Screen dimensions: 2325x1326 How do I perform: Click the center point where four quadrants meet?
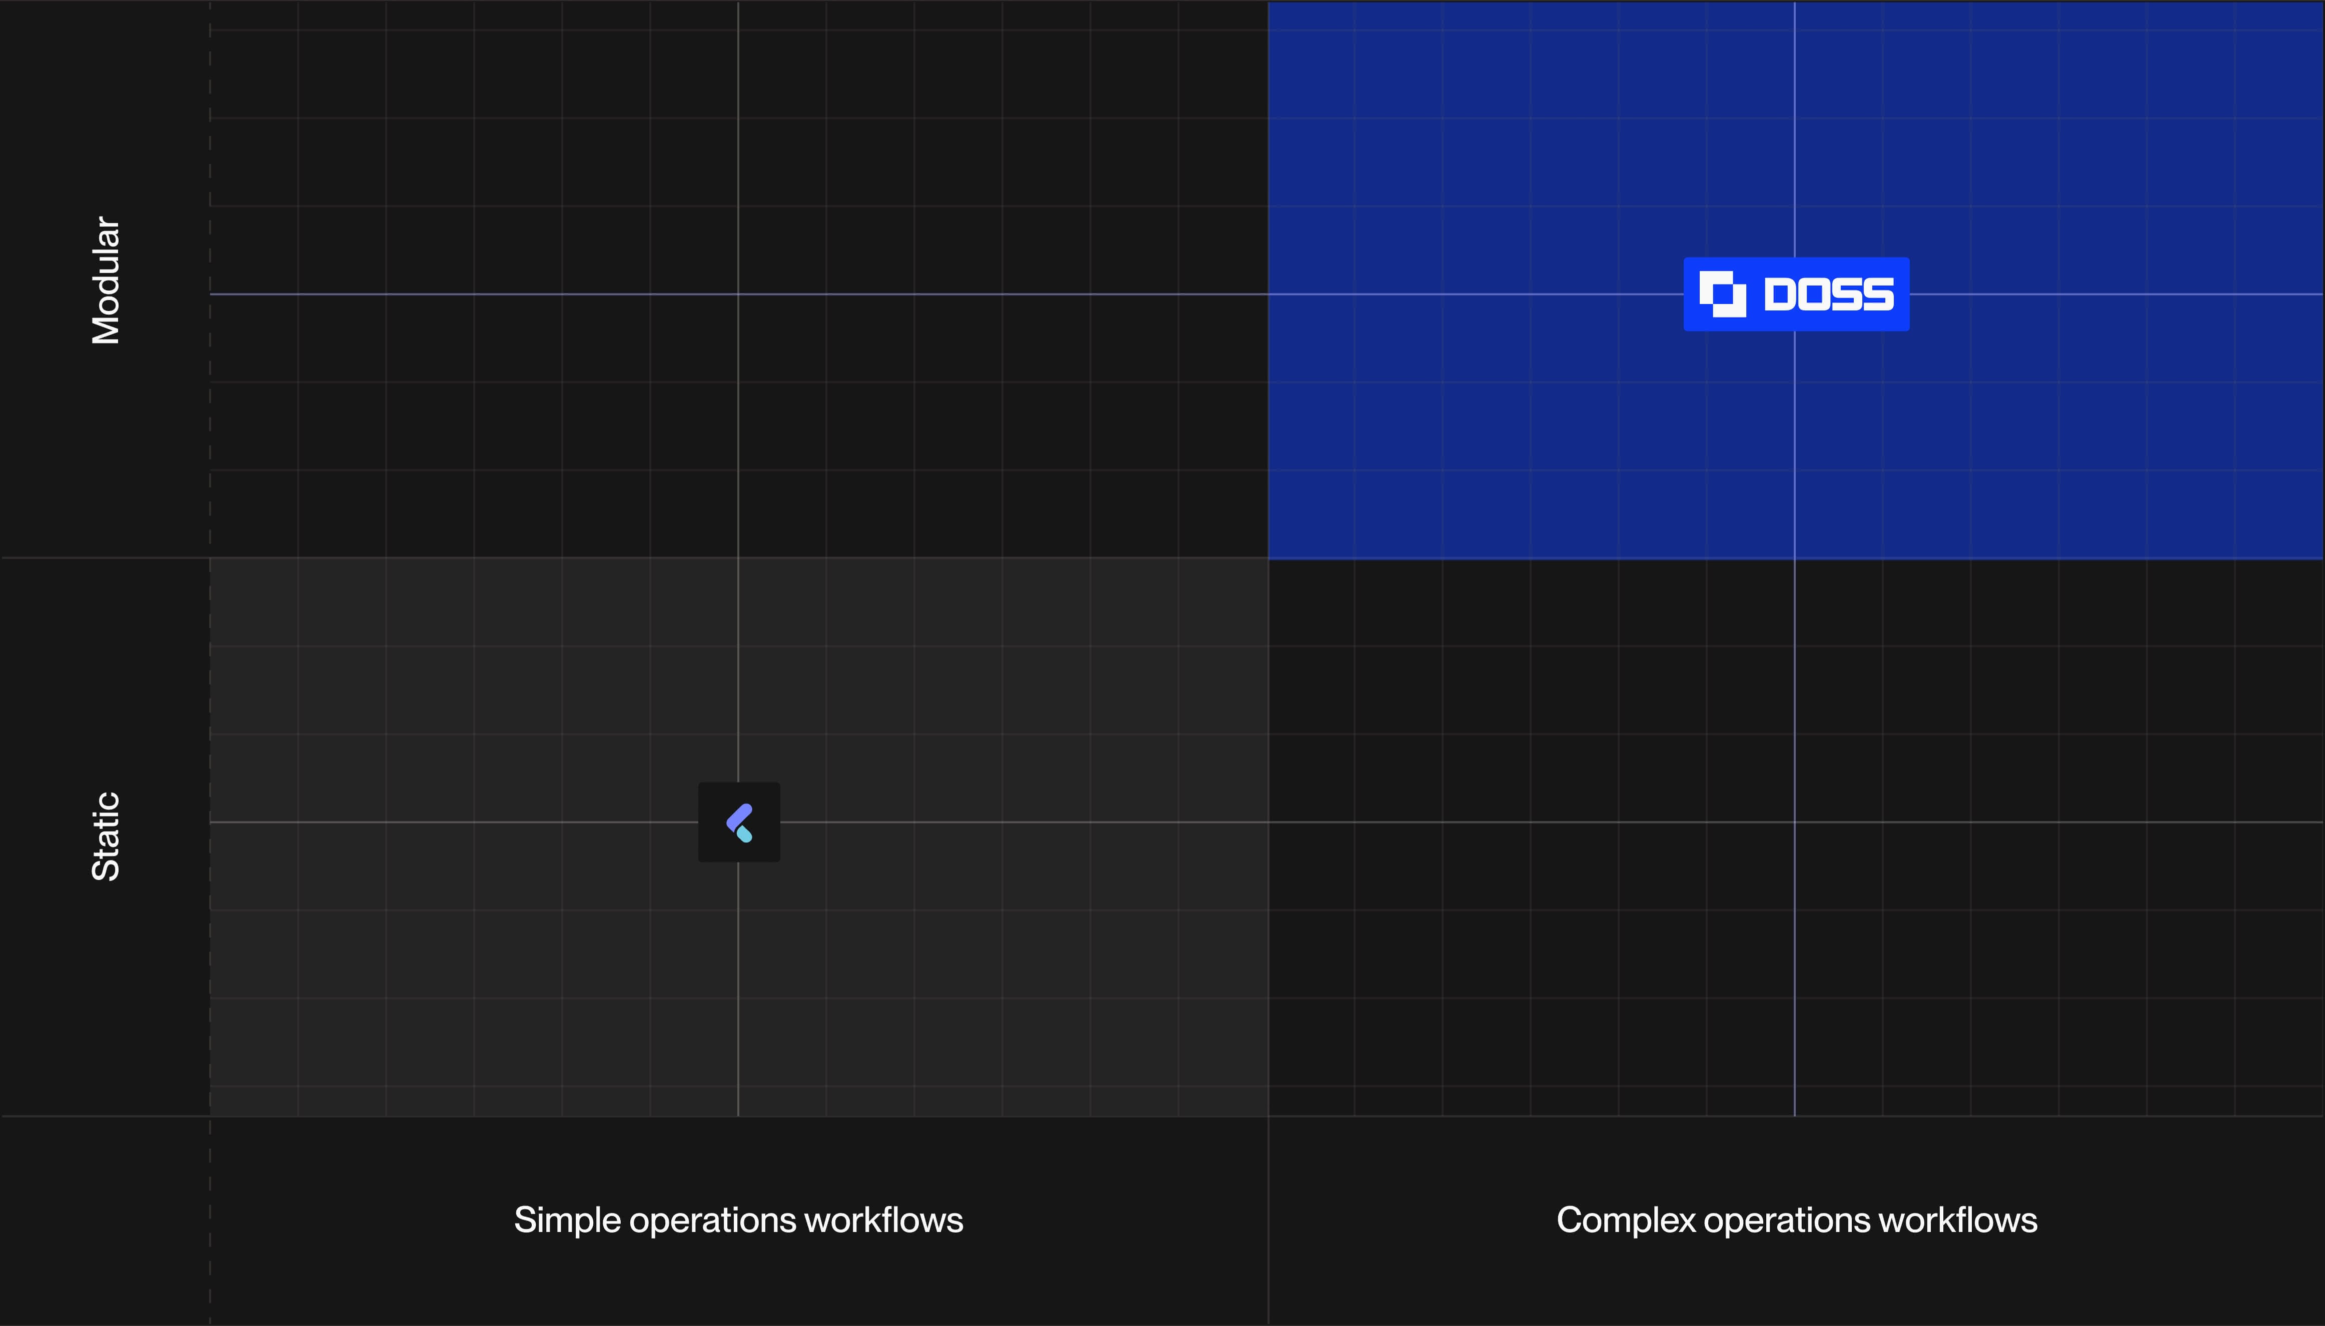[1268, 557]
